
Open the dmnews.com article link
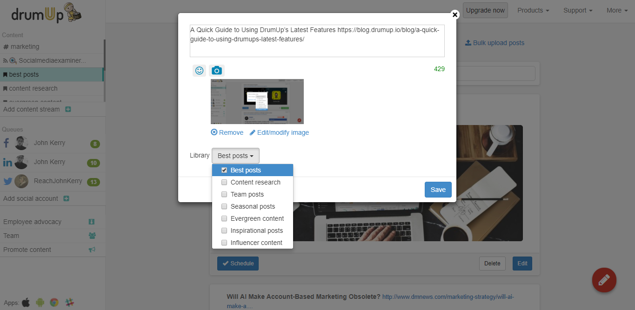448,297
